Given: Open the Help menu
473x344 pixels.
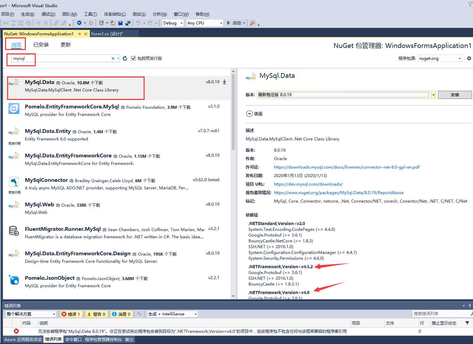Looking at the screenshot, I should (202, 14).
